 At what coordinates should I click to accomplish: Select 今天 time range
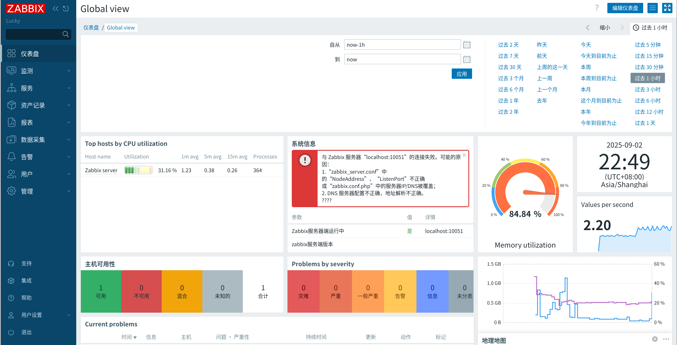point(586,45)
